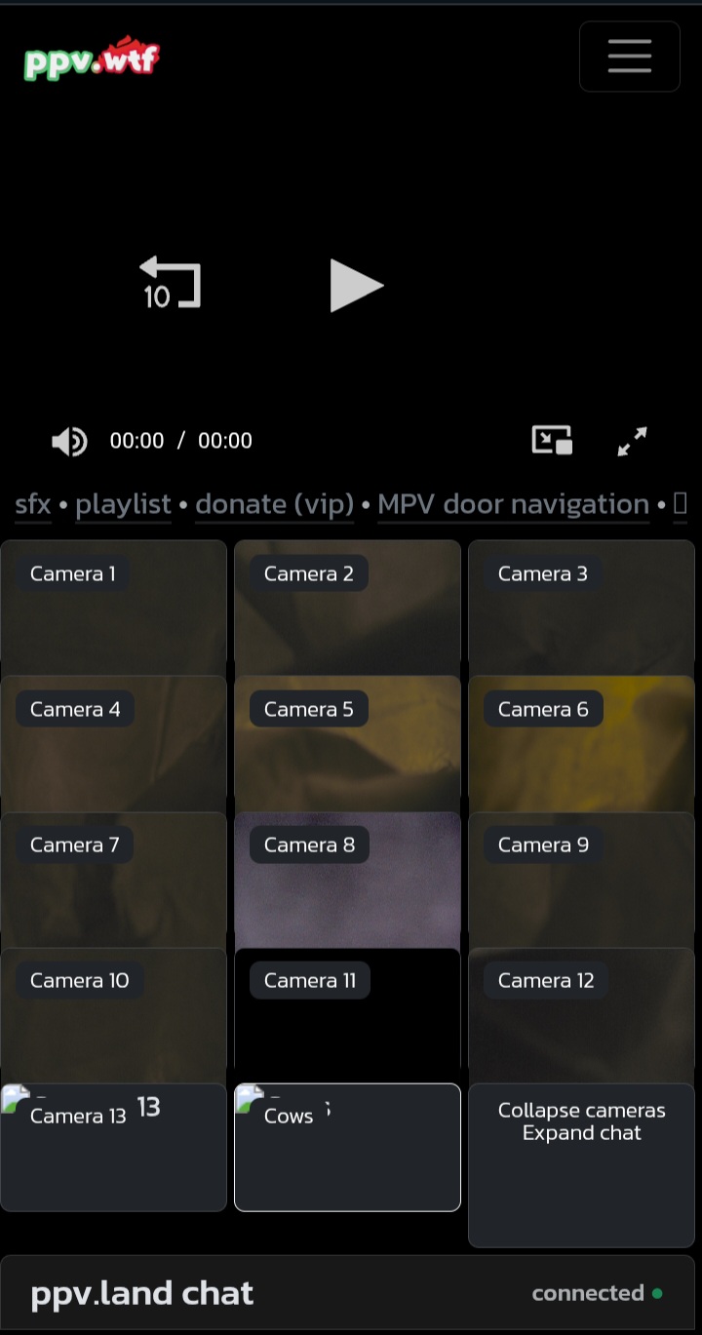Click the connected status indicator
The width and height of the screenshot is (702, 1335).
pos(597,1293)
